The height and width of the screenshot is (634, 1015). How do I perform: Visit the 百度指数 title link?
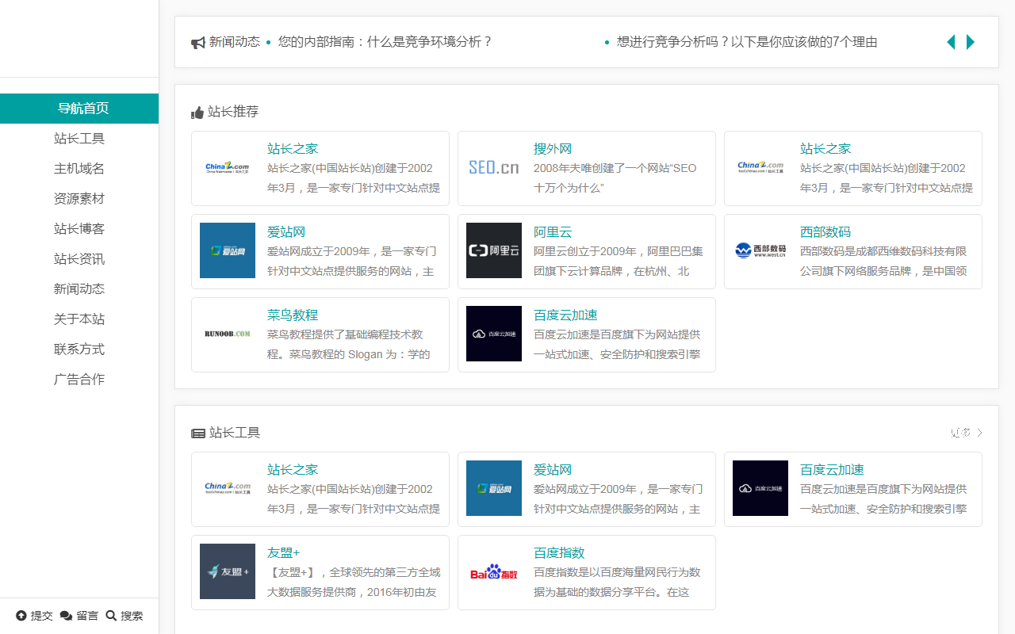coord(559,553)
